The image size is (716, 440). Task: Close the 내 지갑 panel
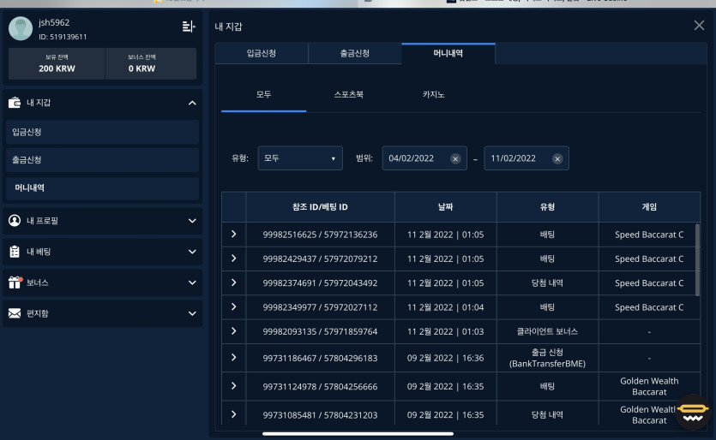(699, 25)
